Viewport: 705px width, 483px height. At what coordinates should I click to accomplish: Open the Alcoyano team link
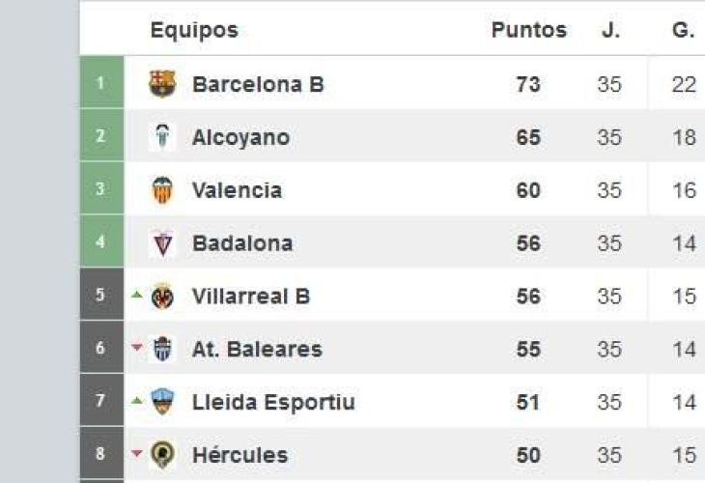click(240, 137)
